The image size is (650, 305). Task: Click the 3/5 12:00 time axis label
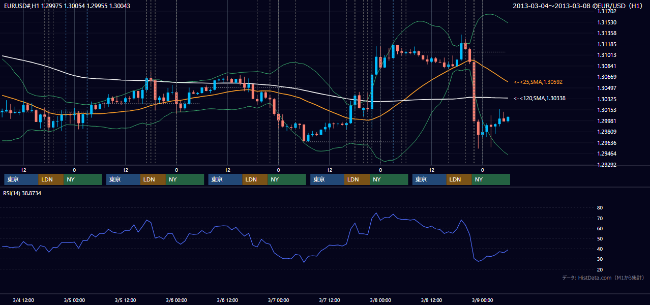click(x=125, y=300)
